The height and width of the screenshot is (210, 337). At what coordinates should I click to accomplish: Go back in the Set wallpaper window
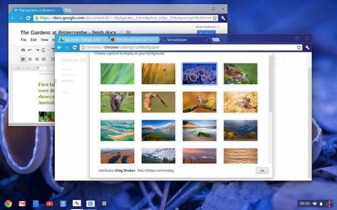pos(60,48)
